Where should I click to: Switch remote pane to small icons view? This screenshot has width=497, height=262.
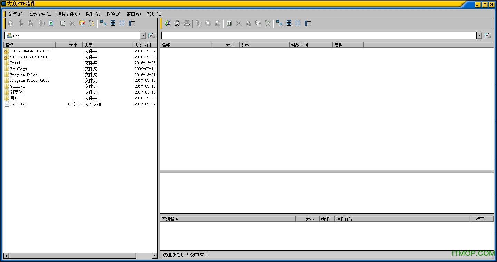click(289, 23)
